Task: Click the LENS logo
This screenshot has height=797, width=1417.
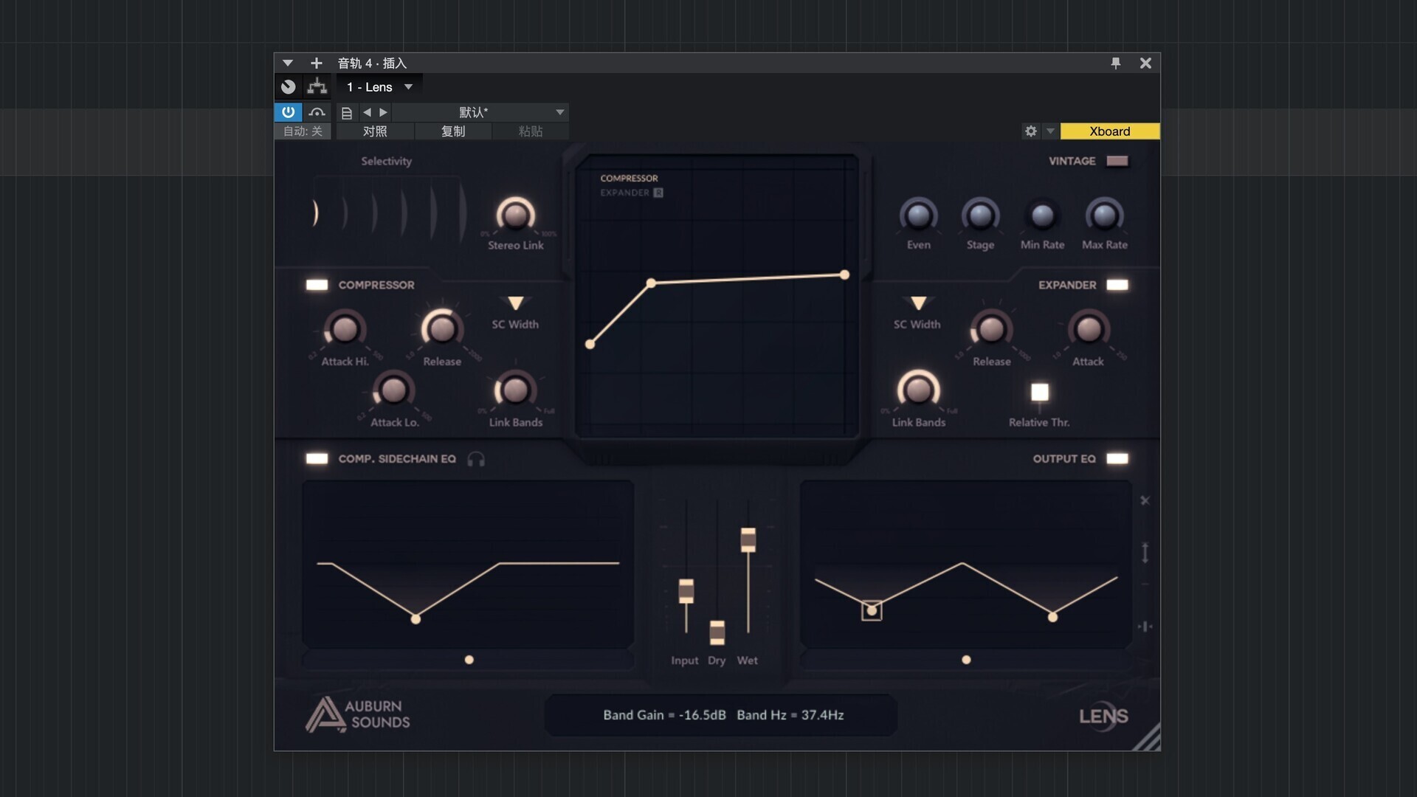Action: pos(1103,716)
